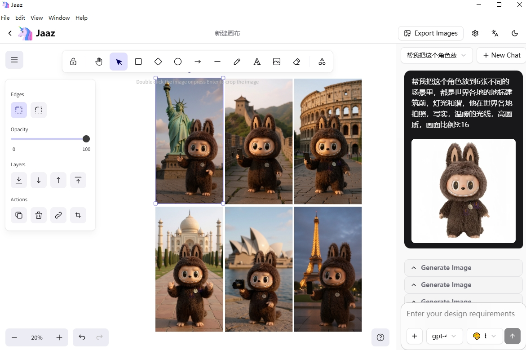This screenshot has width=526, height=350.
Task: Start a New Chat
Action: point(501,55)
